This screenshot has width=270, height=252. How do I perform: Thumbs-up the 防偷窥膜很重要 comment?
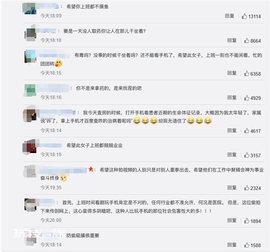point(247,245)
